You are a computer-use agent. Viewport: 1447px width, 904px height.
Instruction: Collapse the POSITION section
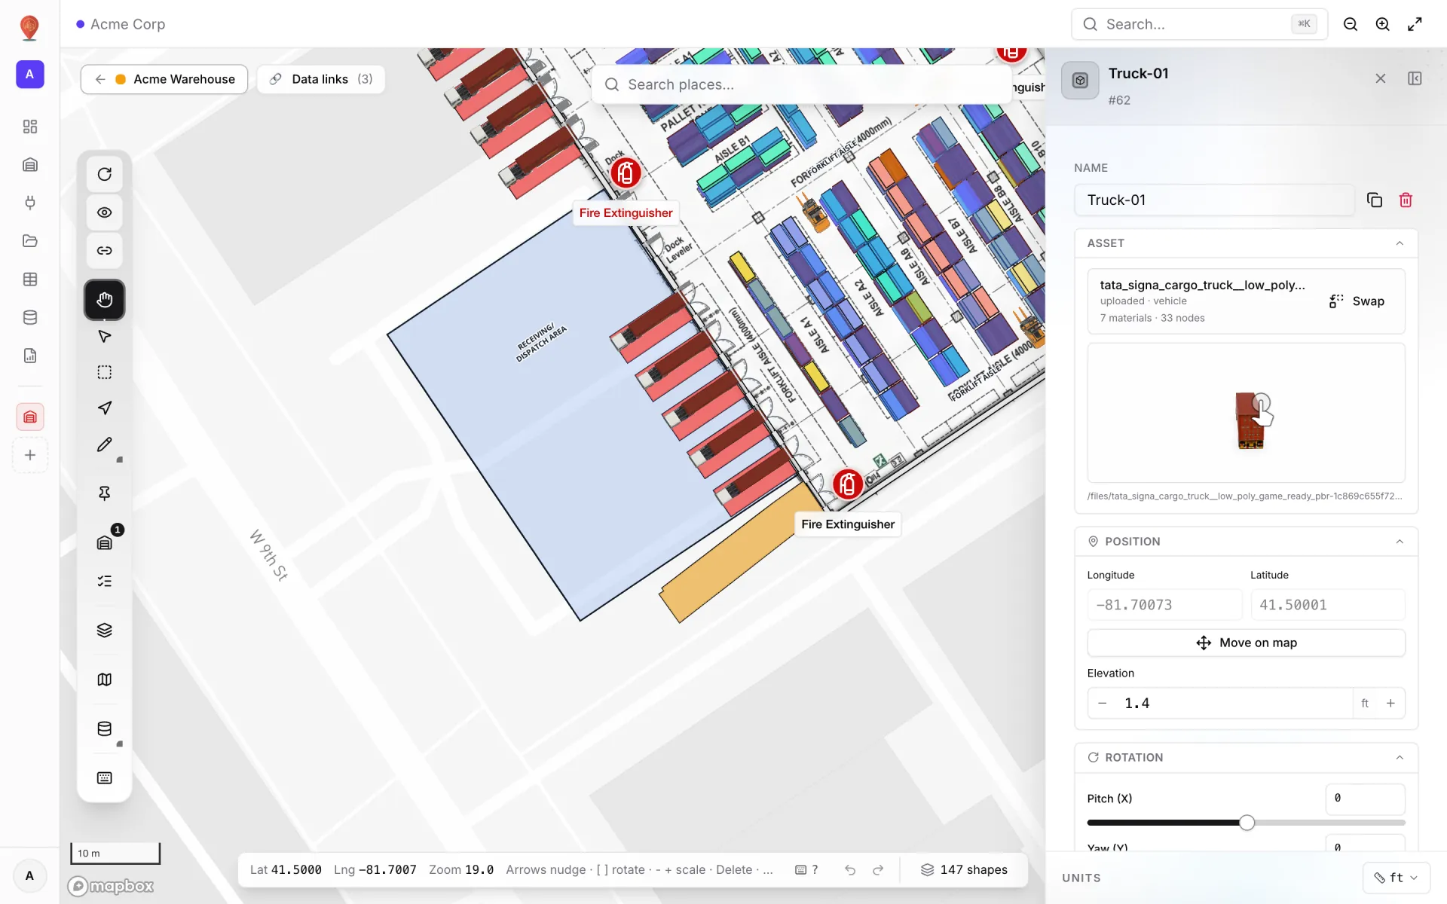(1400, 542)
